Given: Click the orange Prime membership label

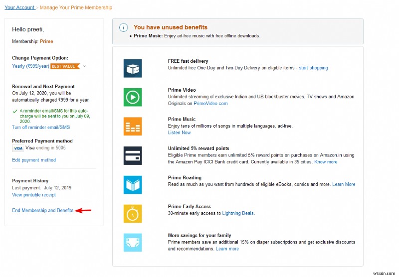Looking at the screenshot, I should pyautogui.click(x=46, y=41).
